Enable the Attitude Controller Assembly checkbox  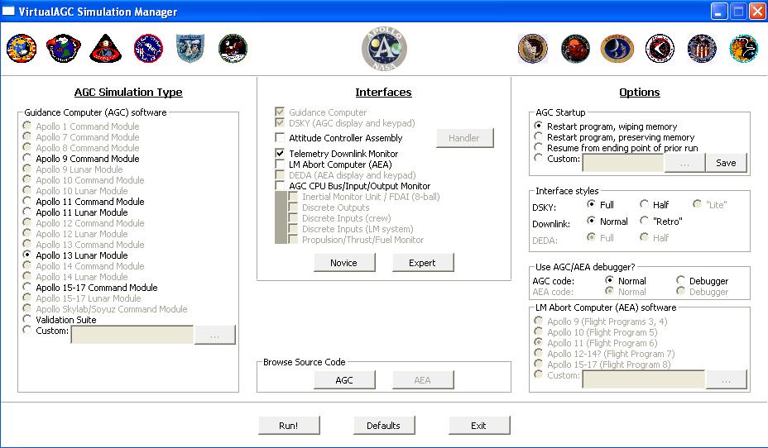(x=281, y=138)
